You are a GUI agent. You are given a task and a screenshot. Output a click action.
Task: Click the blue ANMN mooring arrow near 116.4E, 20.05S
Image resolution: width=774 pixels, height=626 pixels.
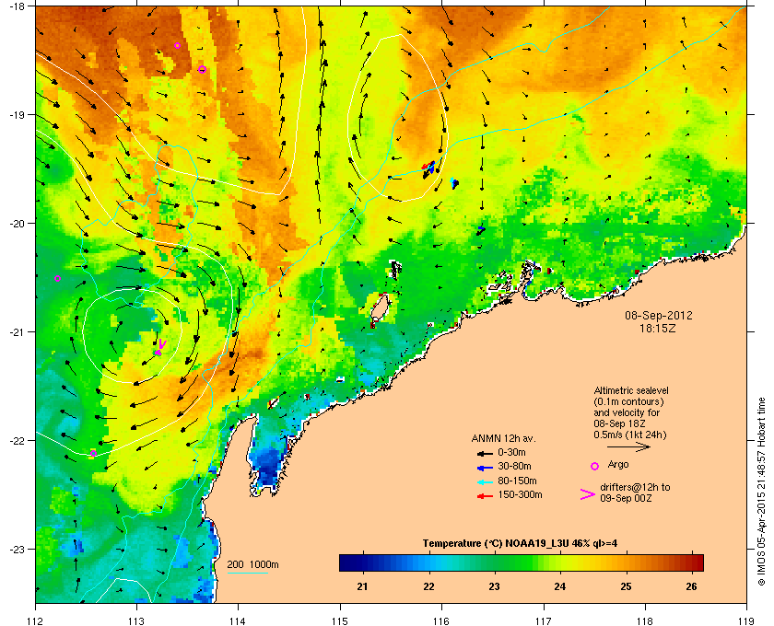(x=481, y=229)
